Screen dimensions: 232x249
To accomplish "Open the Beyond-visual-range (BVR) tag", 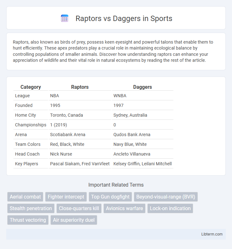I will (x=166, y=197).
